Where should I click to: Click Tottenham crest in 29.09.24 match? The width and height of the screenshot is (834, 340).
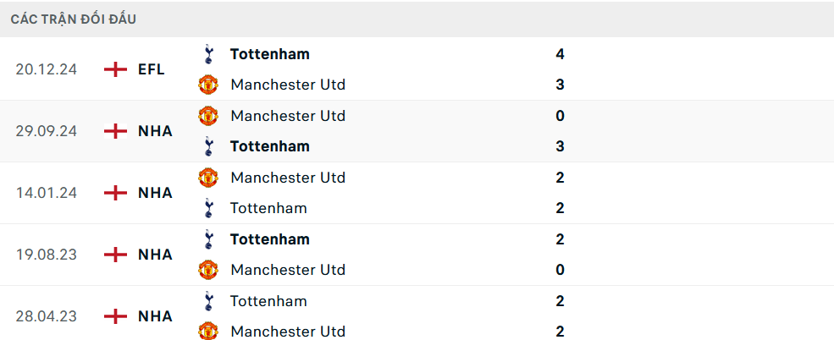[208, 146]
